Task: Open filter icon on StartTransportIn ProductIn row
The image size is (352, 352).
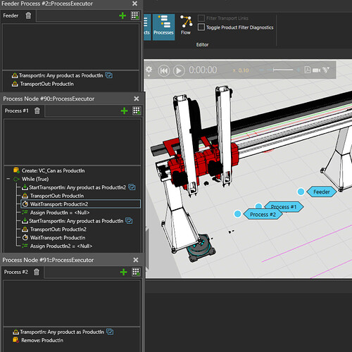Action: 129,221
